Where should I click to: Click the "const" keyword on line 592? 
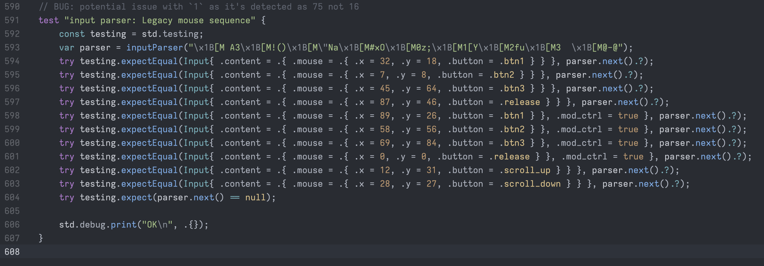pyautogui.click(x=72, y=34)
